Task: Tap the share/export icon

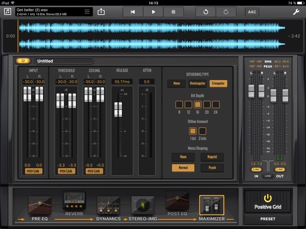Action: click(101, 11)
